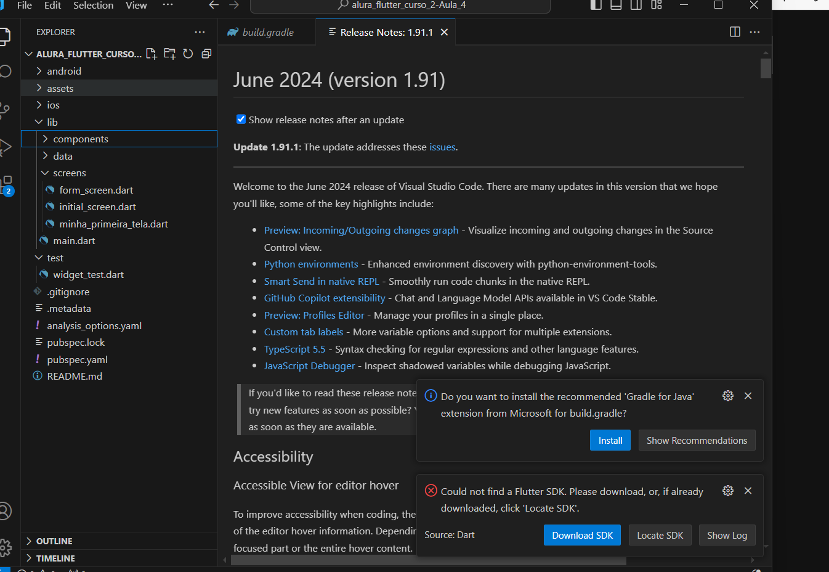Open gear settings on Gradle notification
829x572 pixels.
pos(728,396)
